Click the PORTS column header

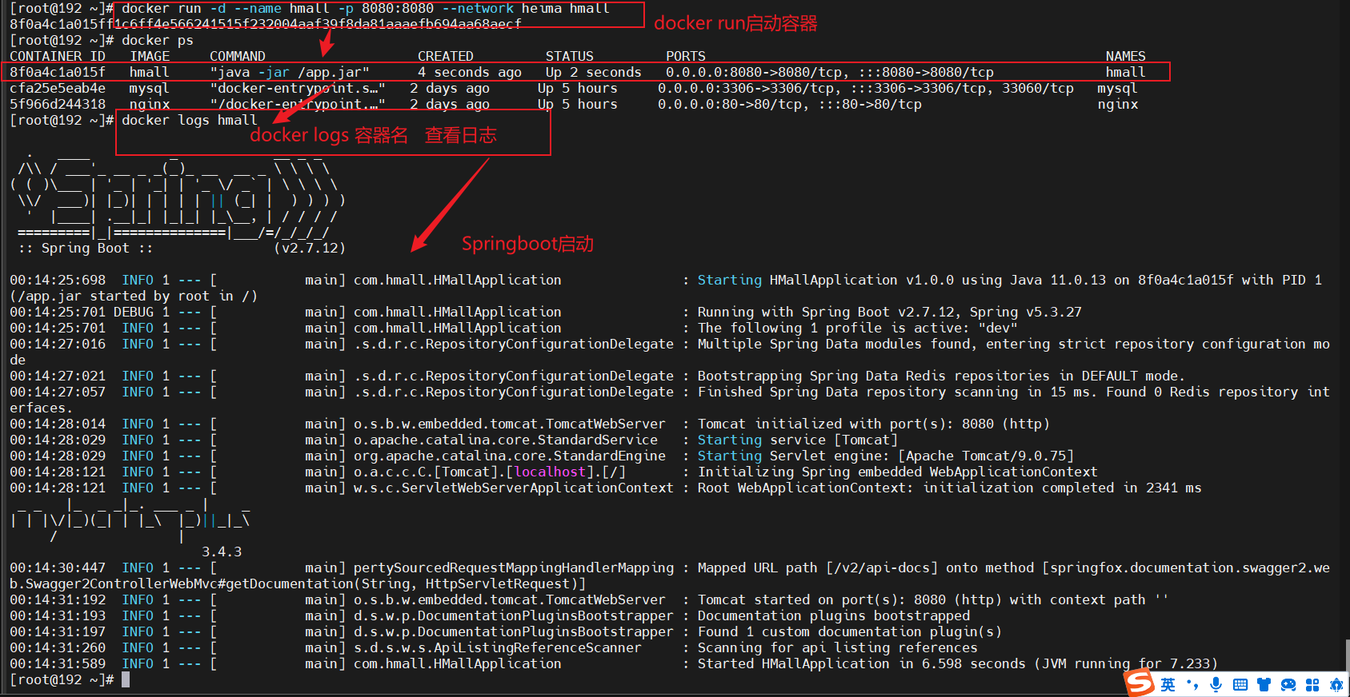point(686,56)
